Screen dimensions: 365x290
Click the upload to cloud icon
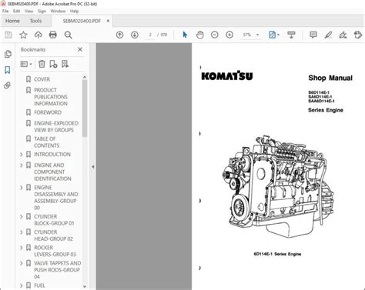[39, 35]
